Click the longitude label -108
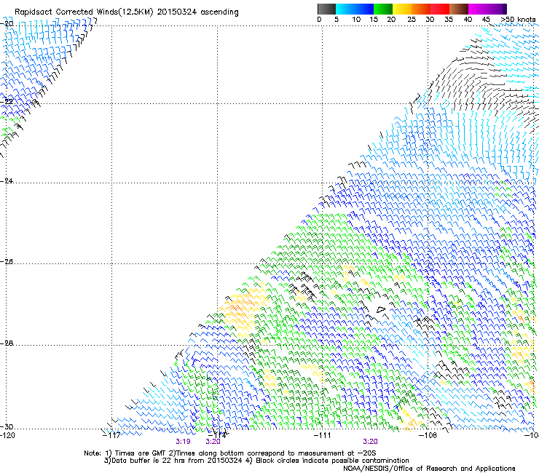The width and height of the screenshot is (539, 473). click(x=428, y=435)
